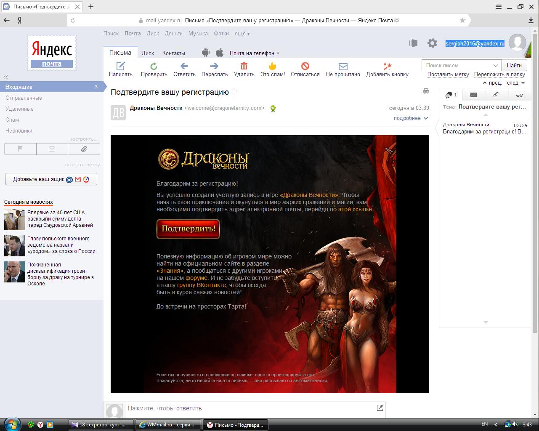539x431 pixels.
Task: Filter messages with attachments in sidebar
Action: tap(84, 149)
